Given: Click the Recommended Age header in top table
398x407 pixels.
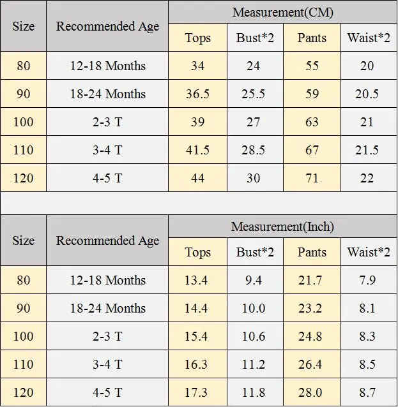Looking at the screenshot, I should coord(107,26).
